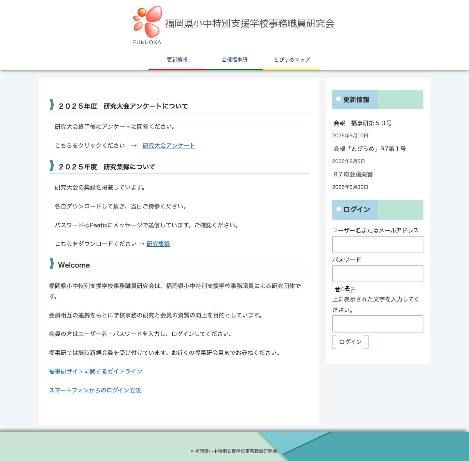Open the とびうめマップ navigation tab
Viewport: 469px width, 461px height.
point(292,60)
